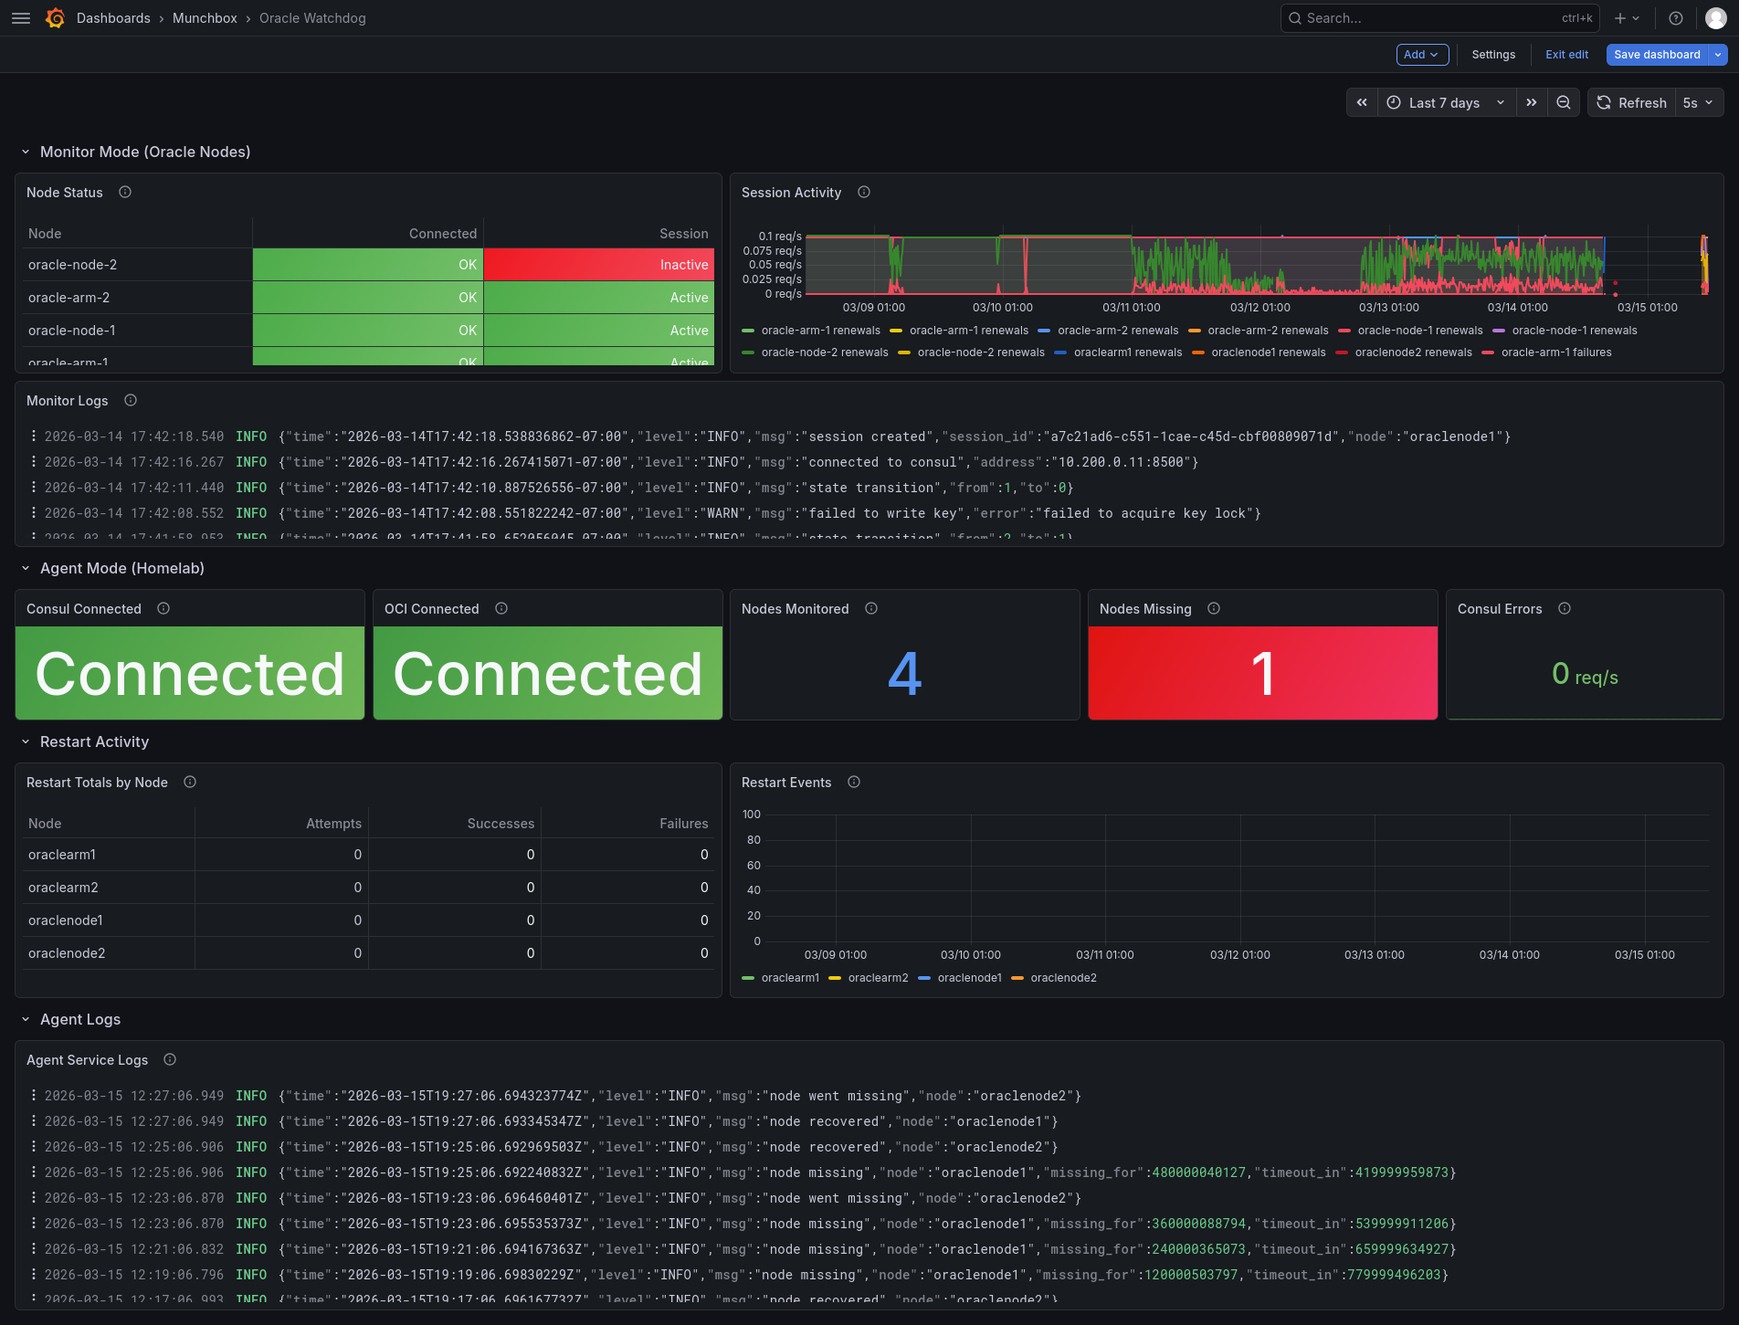Sort Node Status table by Session column
This screenshot has width=1739, height=1325.
coord(683,234)
